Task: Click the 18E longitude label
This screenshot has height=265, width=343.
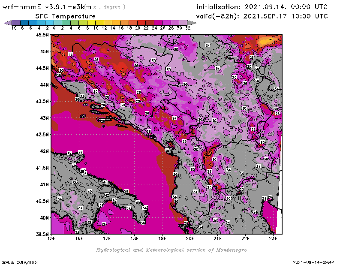Action: pyautogui.click(x=135, y=238)
